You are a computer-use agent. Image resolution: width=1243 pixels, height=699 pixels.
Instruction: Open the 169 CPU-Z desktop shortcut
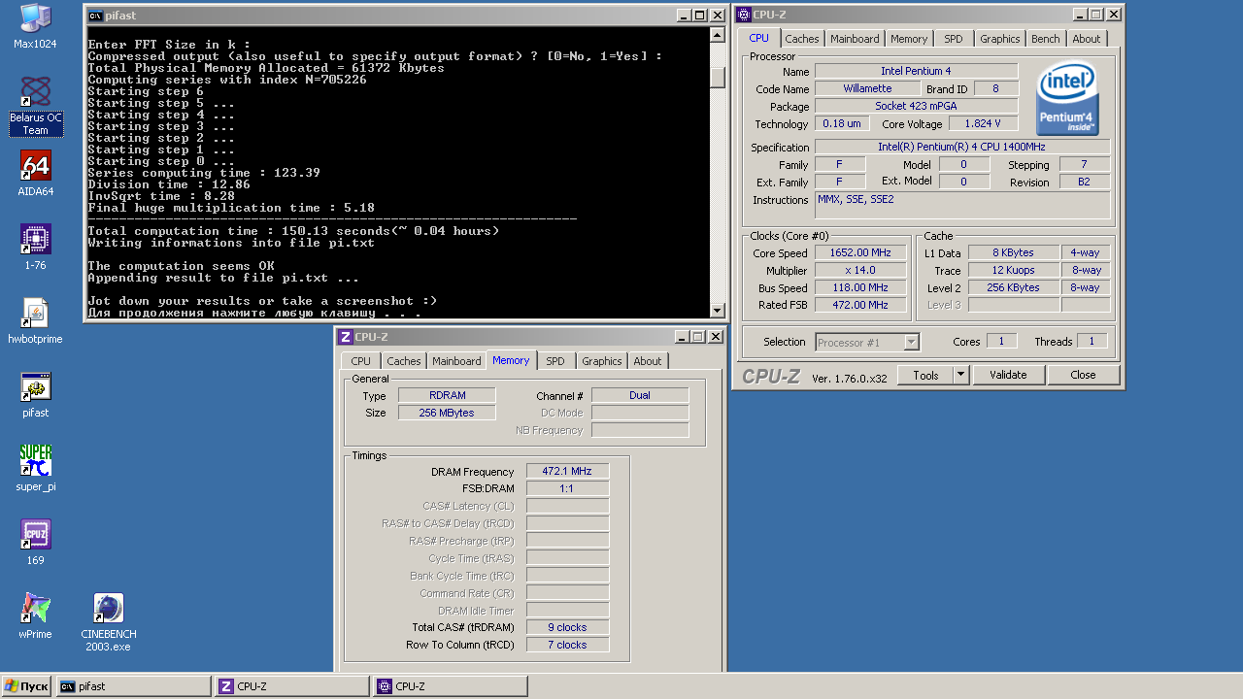[35, 543]
